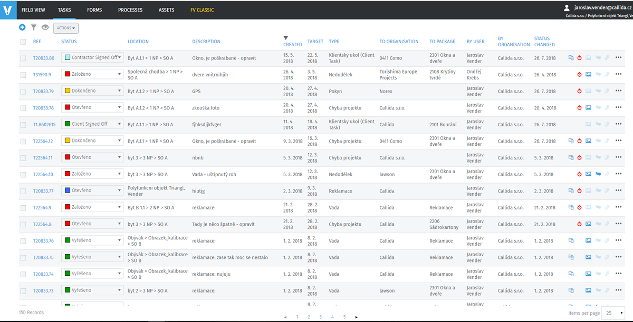This screenshot has height=322, width=633.
Task: Click green status swatch for T1.8602615
Action: coord(68,124)
